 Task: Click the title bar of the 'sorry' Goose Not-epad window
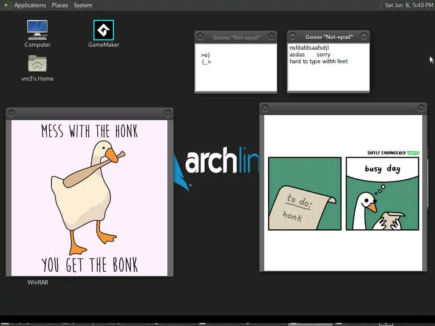(328, 37)
